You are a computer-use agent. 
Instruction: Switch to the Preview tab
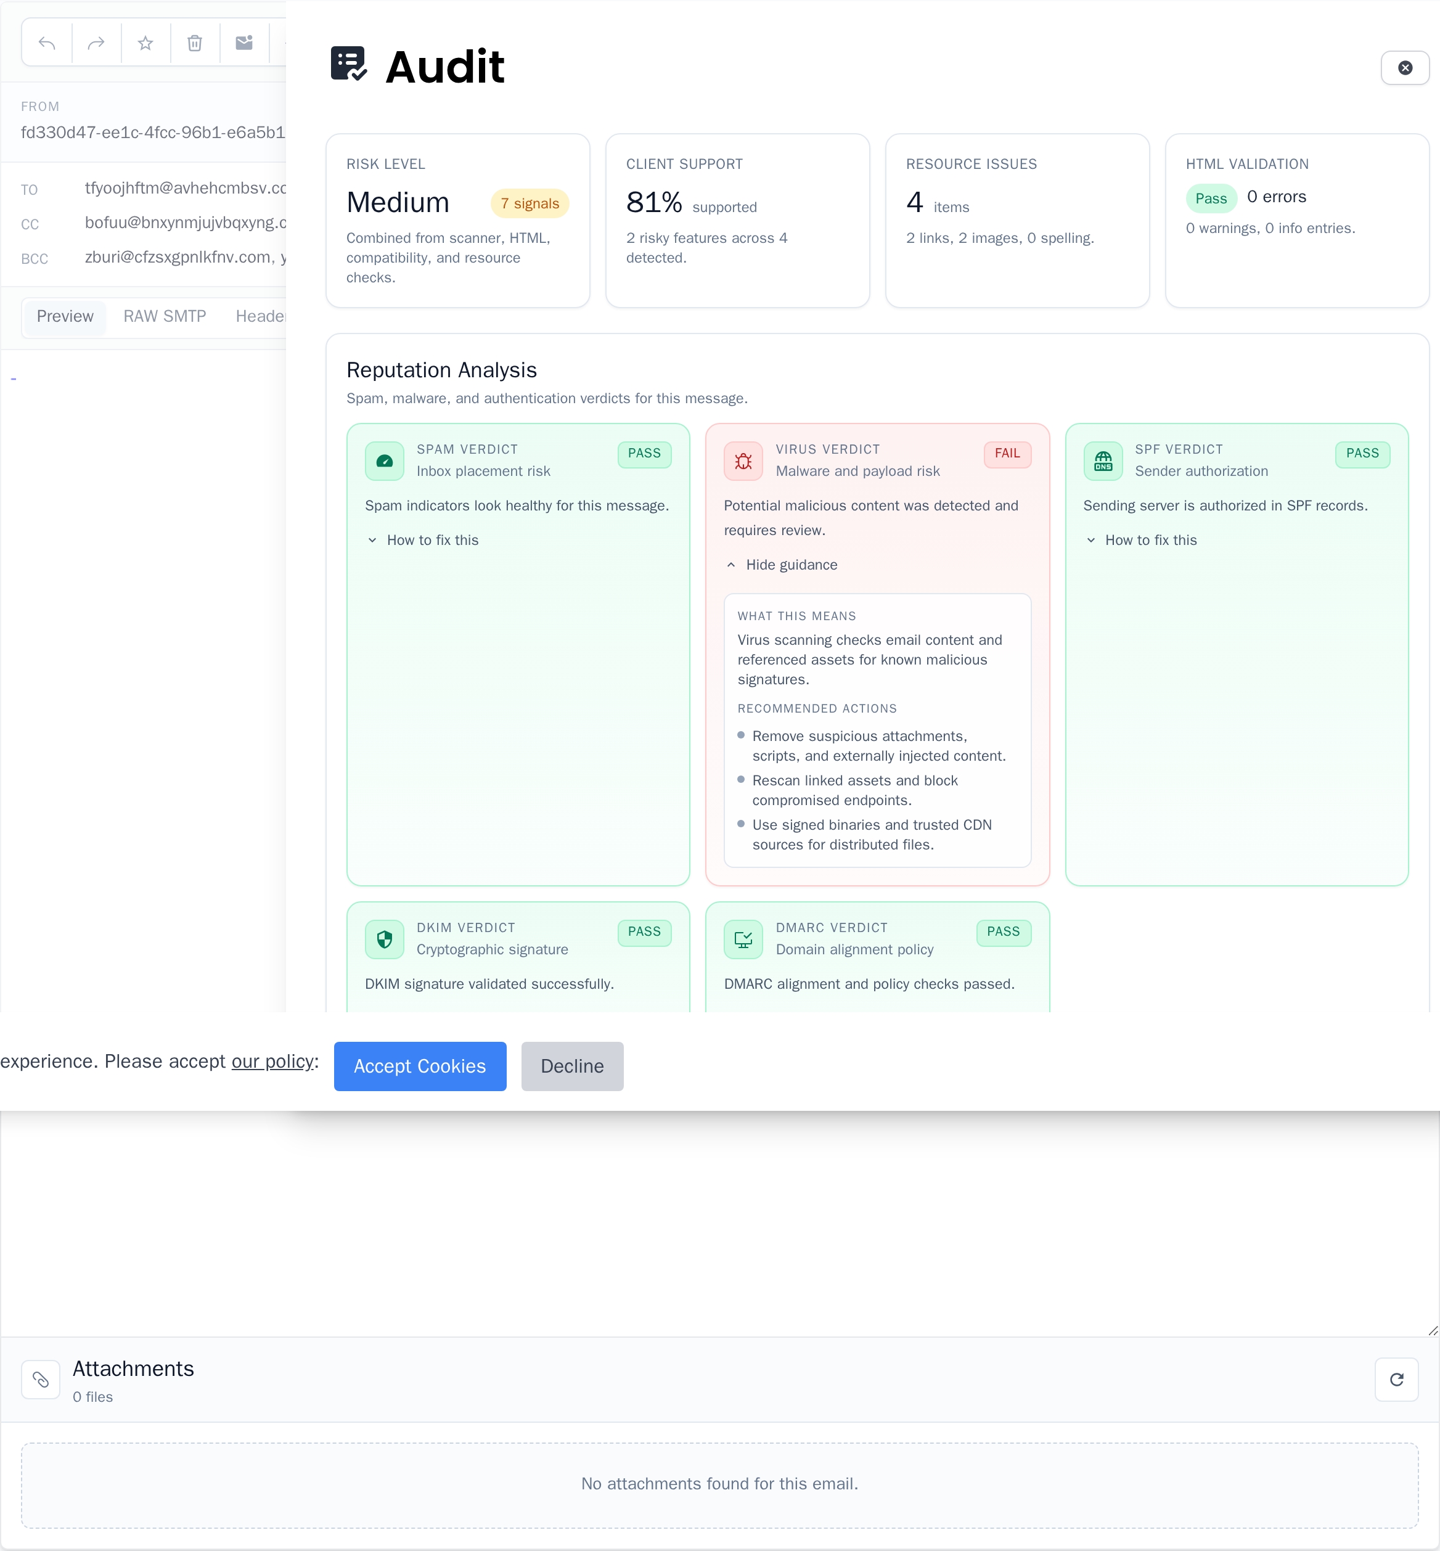(x=65, y=316)
